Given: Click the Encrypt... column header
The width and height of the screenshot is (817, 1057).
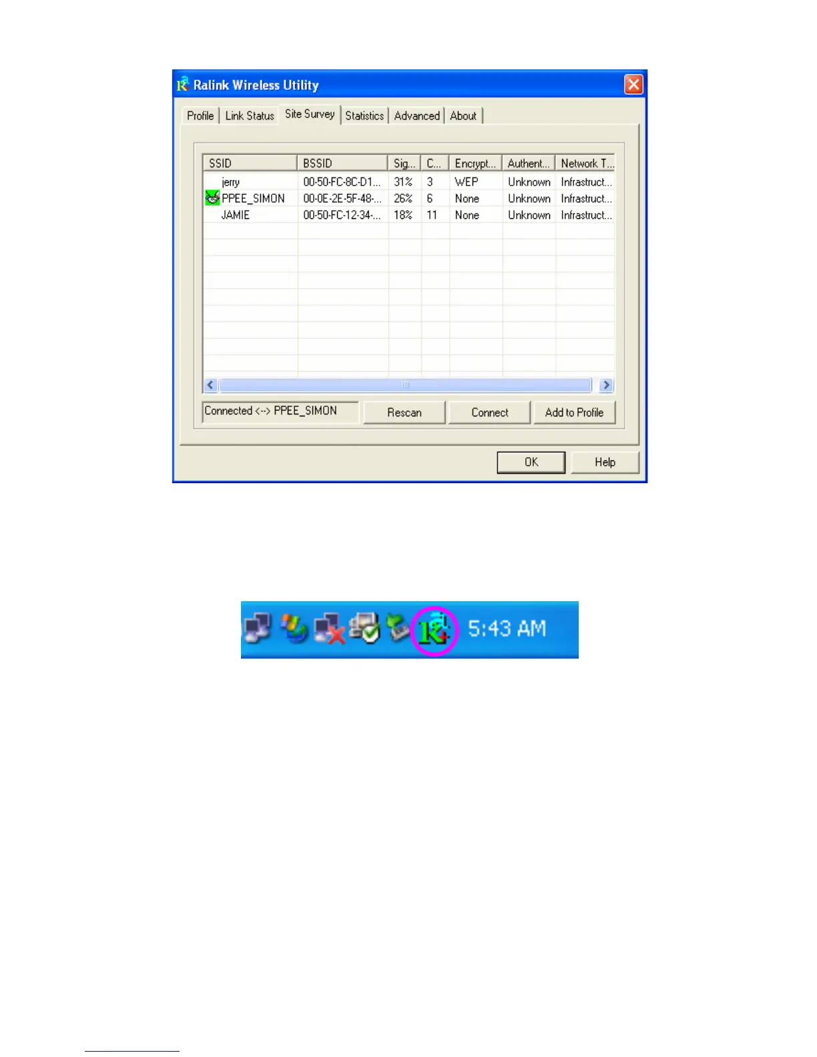Looking at the screenshot, I should [x=476, y=163].
